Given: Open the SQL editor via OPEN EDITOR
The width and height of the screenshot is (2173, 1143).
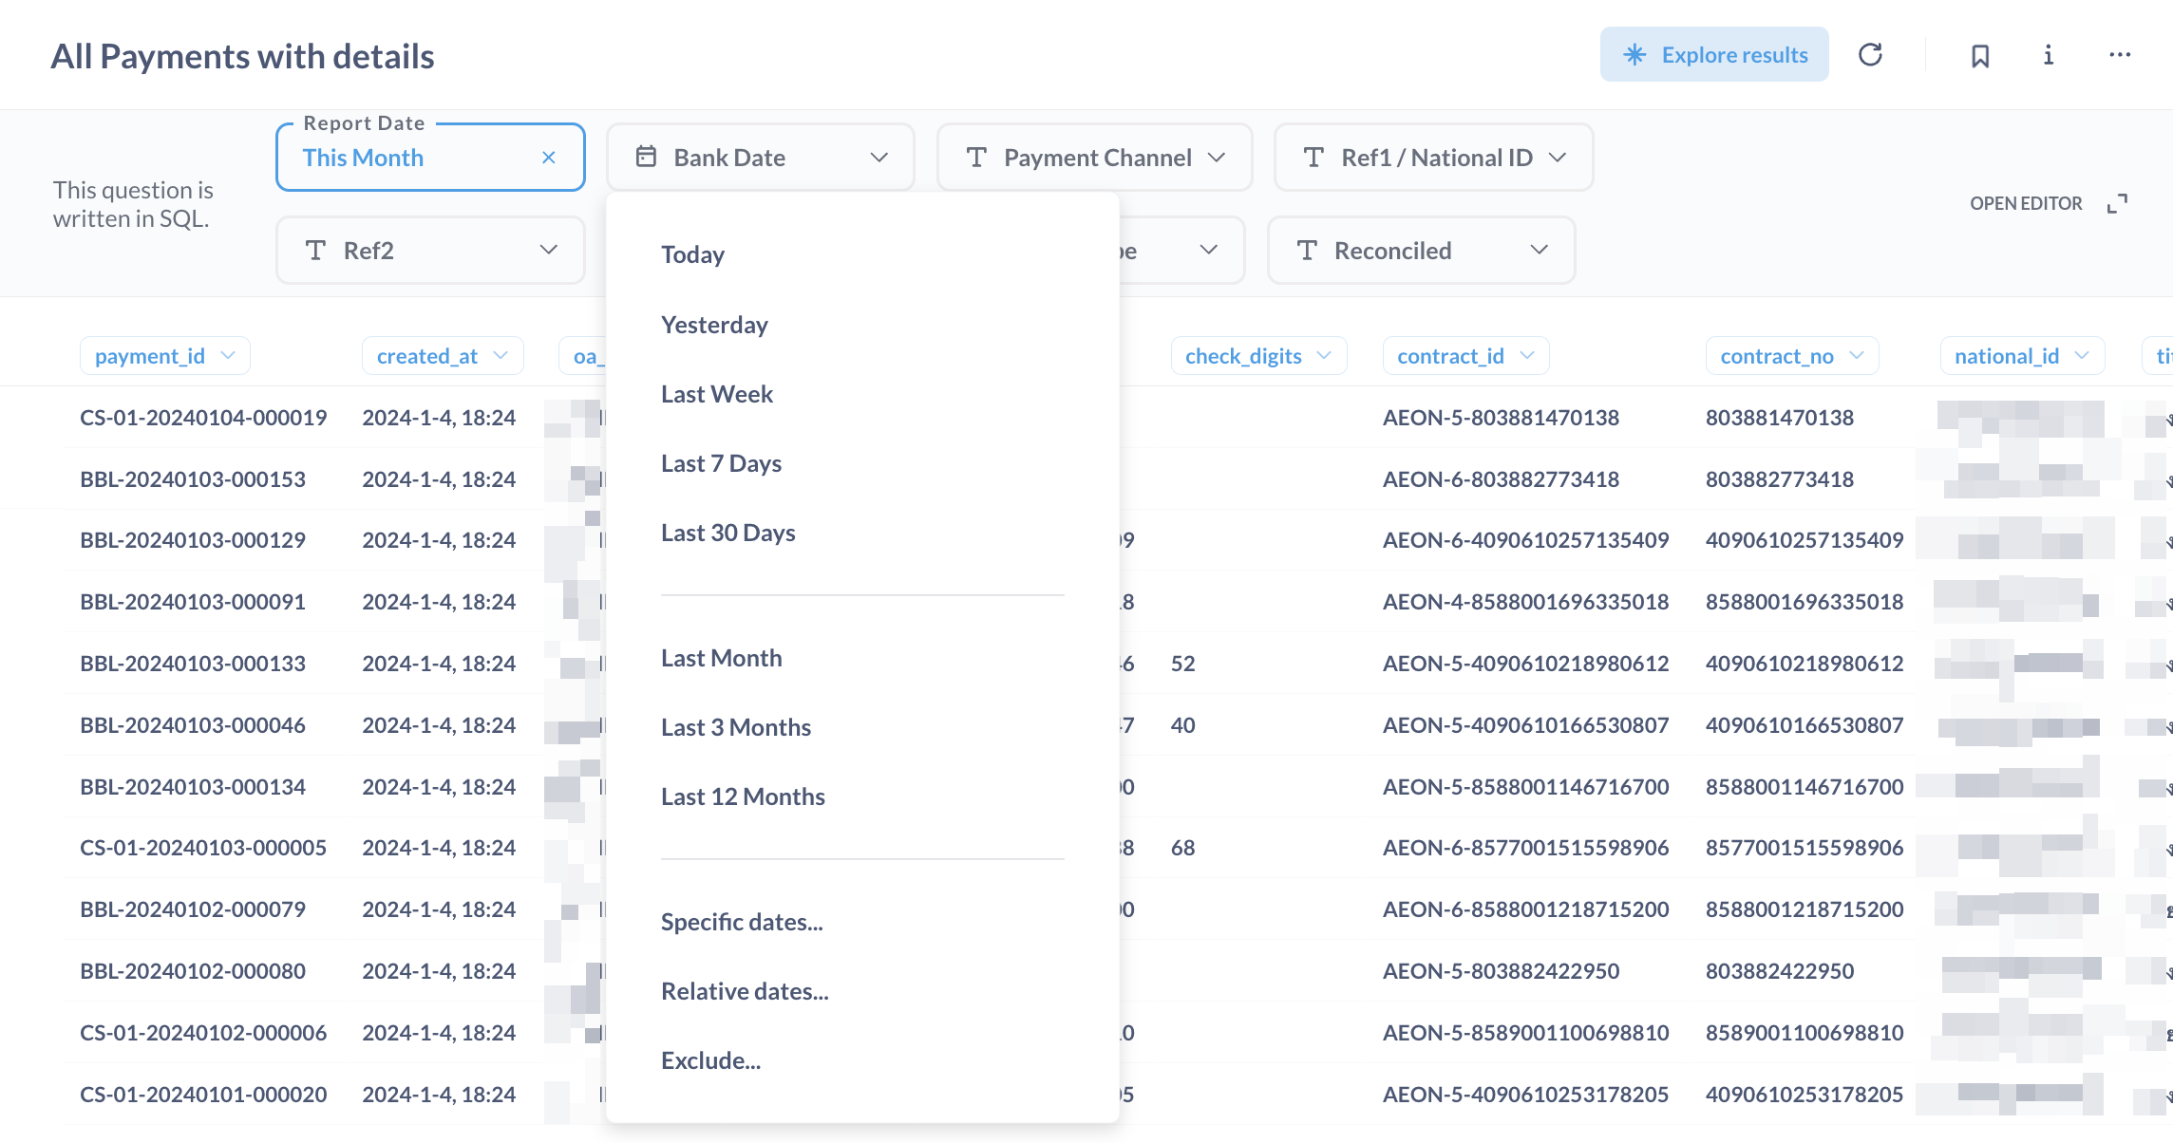Looking at the screenshot, I should pyautogui.click(x=2025, y=203).
